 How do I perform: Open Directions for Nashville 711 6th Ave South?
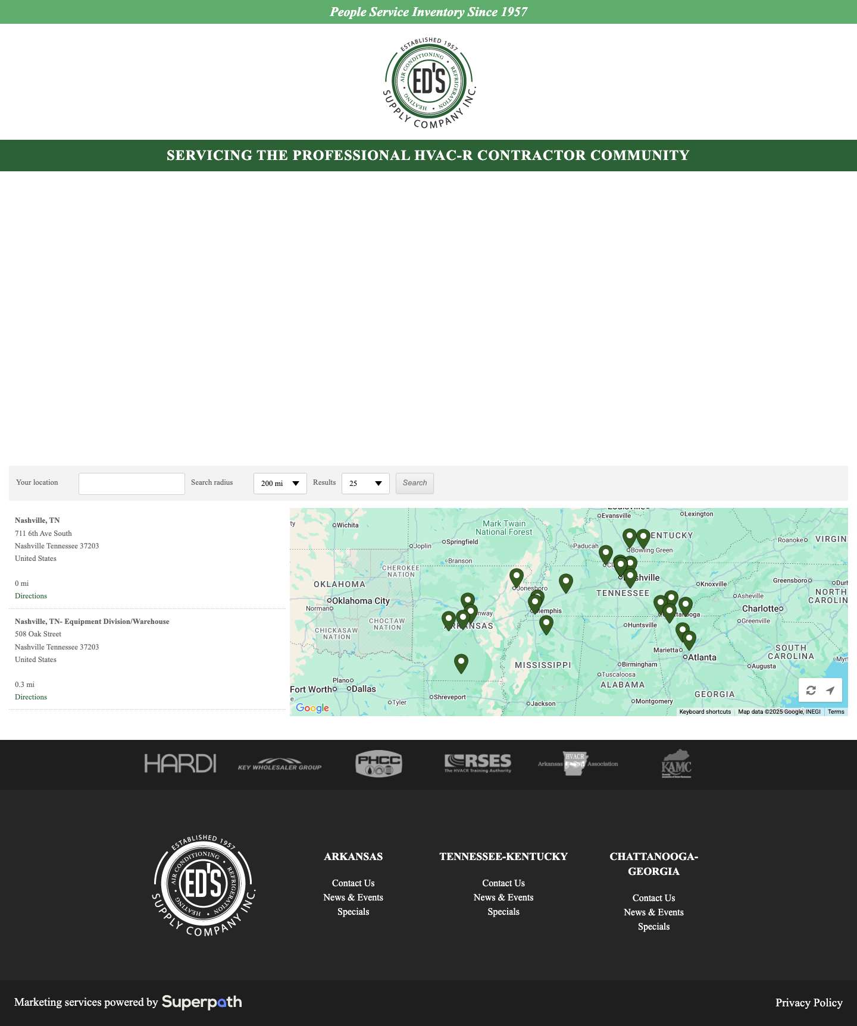click(x=31, y=596)
